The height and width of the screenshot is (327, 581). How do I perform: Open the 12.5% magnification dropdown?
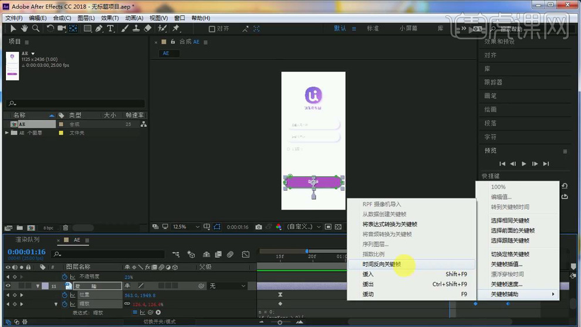pyautogui.click(x=186, y=227)
